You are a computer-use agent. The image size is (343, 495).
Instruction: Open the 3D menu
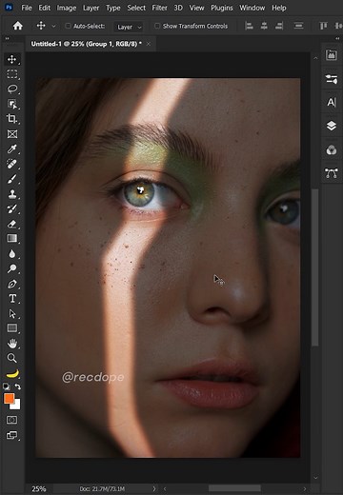click(x=178, y=8)
